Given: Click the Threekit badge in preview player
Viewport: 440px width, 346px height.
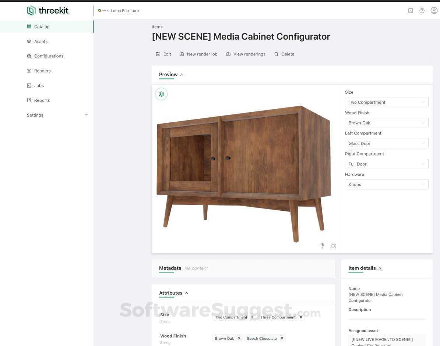Looking at the screenshot, I should point(161,94).
